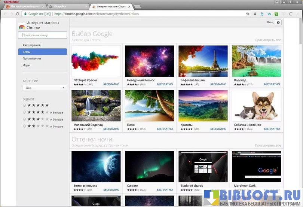
Task: Open the Эйфелева Башня theme thumbnail
Action: click(203, 61)
